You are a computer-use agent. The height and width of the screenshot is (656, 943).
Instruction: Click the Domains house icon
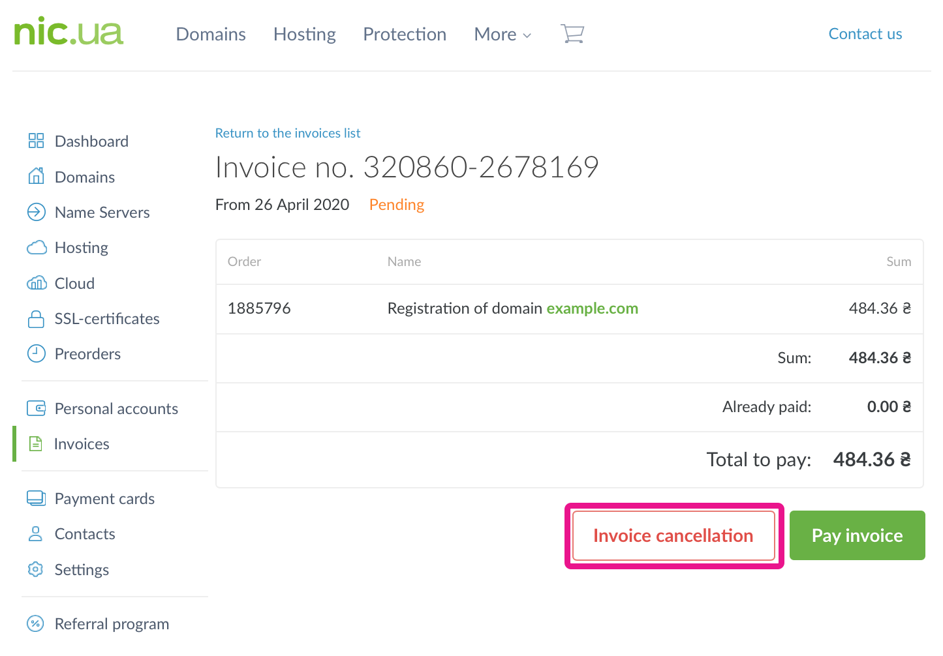point(36,176)
